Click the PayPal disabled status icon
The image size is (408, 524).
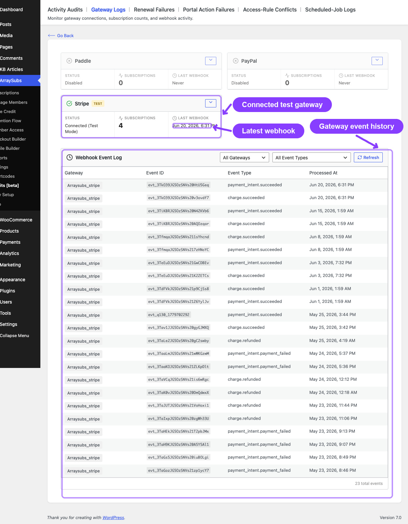point(236,61)
